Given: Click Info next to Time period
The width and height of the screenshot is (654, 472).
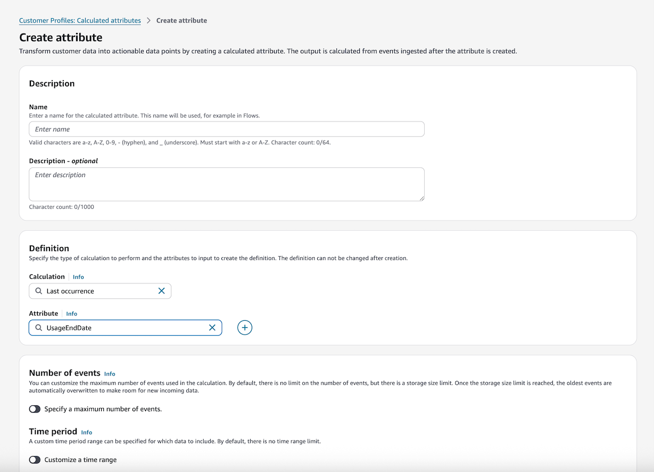Looking at the screenshot, I should (86, 432).
